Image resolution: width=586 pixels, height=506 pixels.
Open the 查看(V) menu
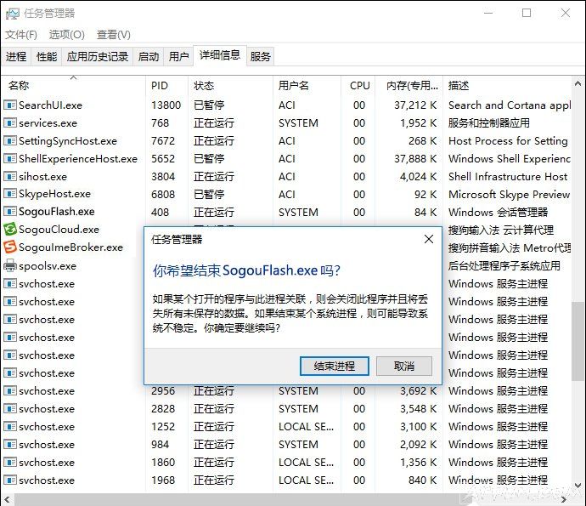113,35
